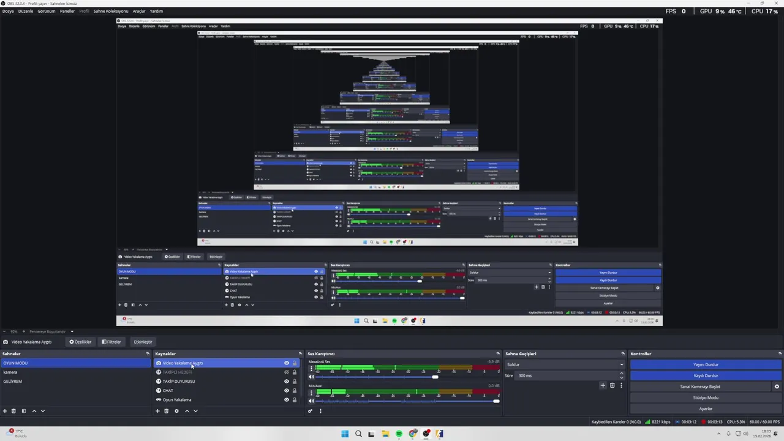Delete selected scene with the trash icon
Image resolution: width=784 pixels, height=441 pixels.
13,411
